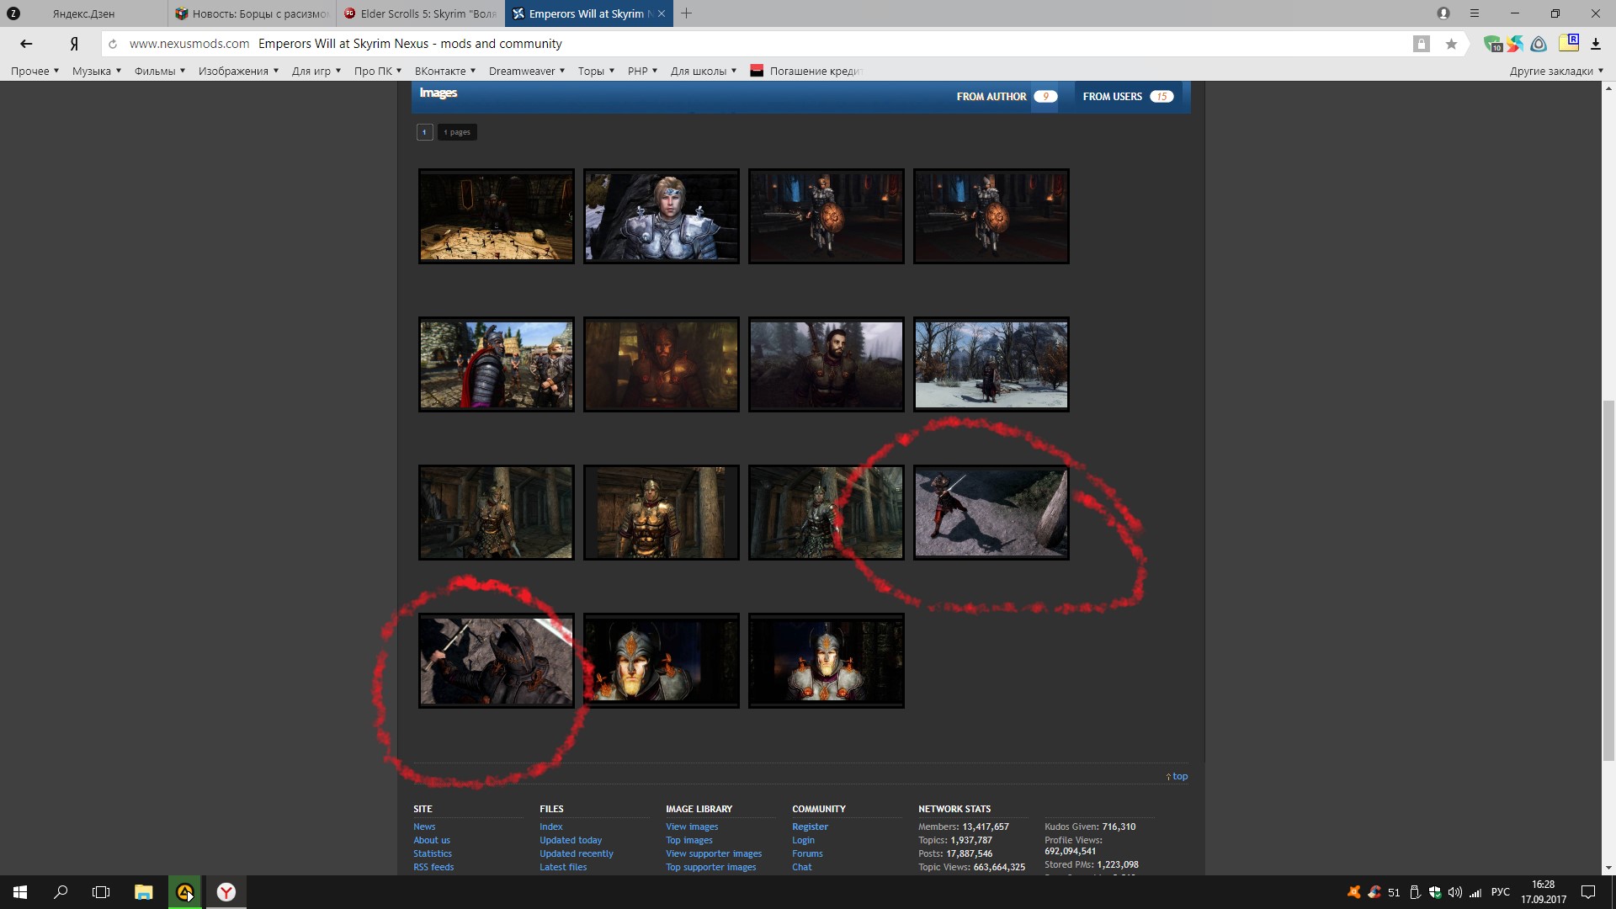Click the page reload icon
This screenshot has height=909, width=1616.
pos(113,44)
